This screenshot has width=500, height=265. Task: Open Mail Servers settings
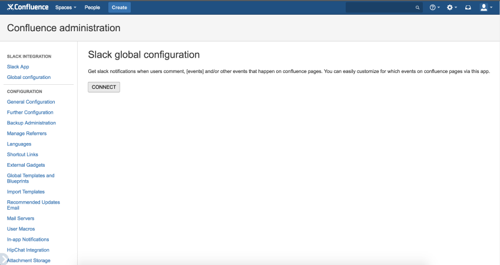21,218
